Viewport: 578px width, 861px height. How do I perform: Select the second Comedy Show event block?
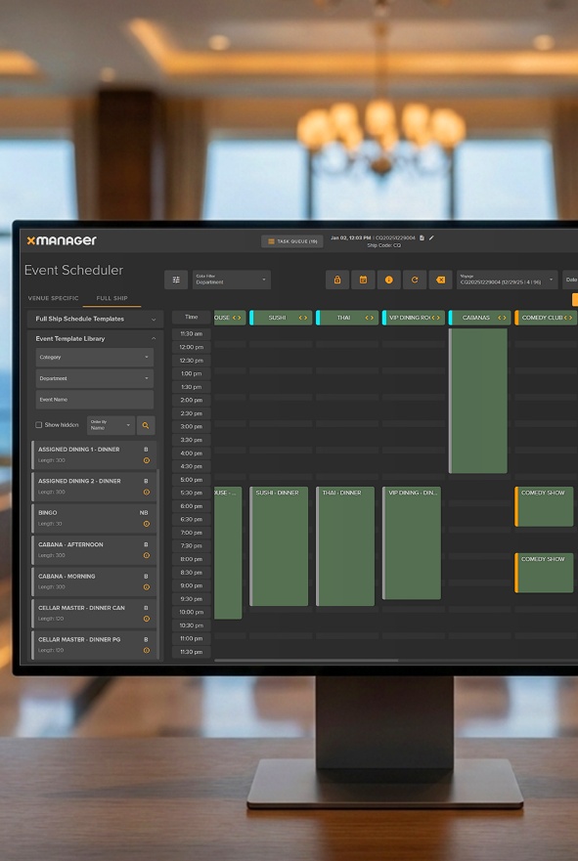click(544, 573)
